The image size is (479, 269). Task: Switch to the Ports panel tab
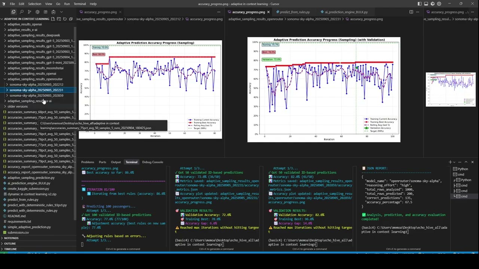[102, 162]
